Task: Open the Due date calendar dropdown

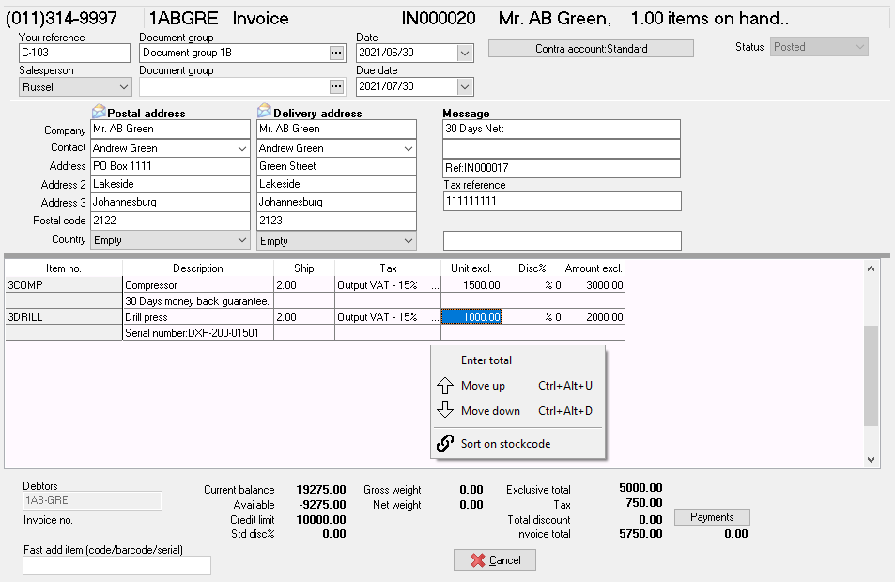Action: click(x=464, y=85)
